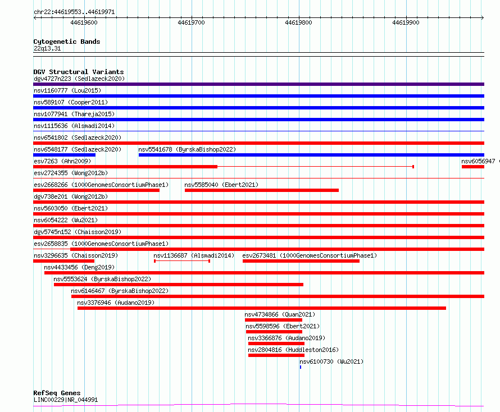Open the esv2724355 (Wong2012b) label
Image resolution: width=500 pixels, height=412 pixels.
point(71,173)
